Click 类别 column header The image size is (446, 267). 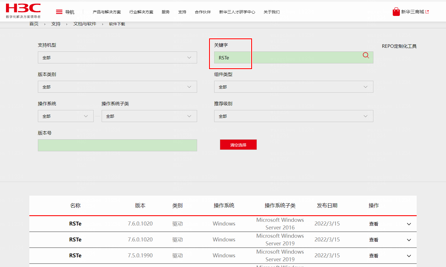177,205
